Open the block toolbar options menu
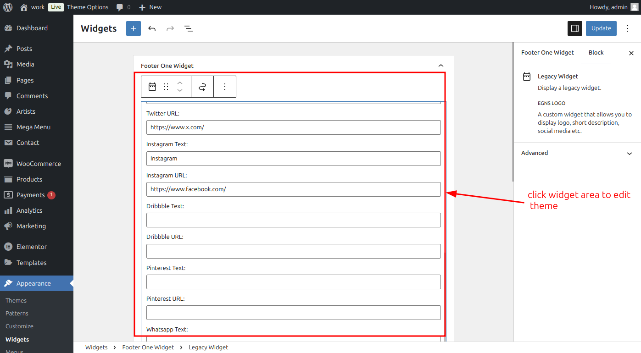 coord(225,87)
